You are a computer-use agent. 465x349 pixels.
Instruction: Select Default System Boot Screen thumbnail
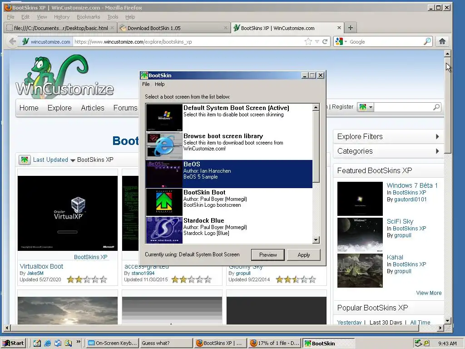point(164,118)
